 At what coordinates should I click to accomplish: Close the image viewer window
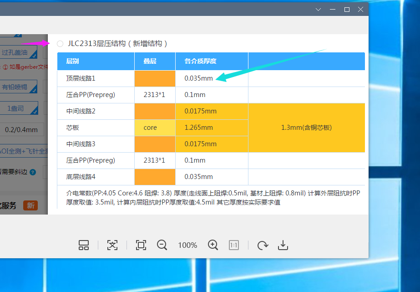(x=360, y=10)
